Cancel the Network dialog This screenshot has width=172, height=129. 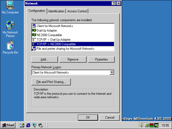pos(110,117)
